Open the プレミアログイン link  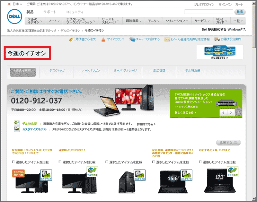(204, 4)
